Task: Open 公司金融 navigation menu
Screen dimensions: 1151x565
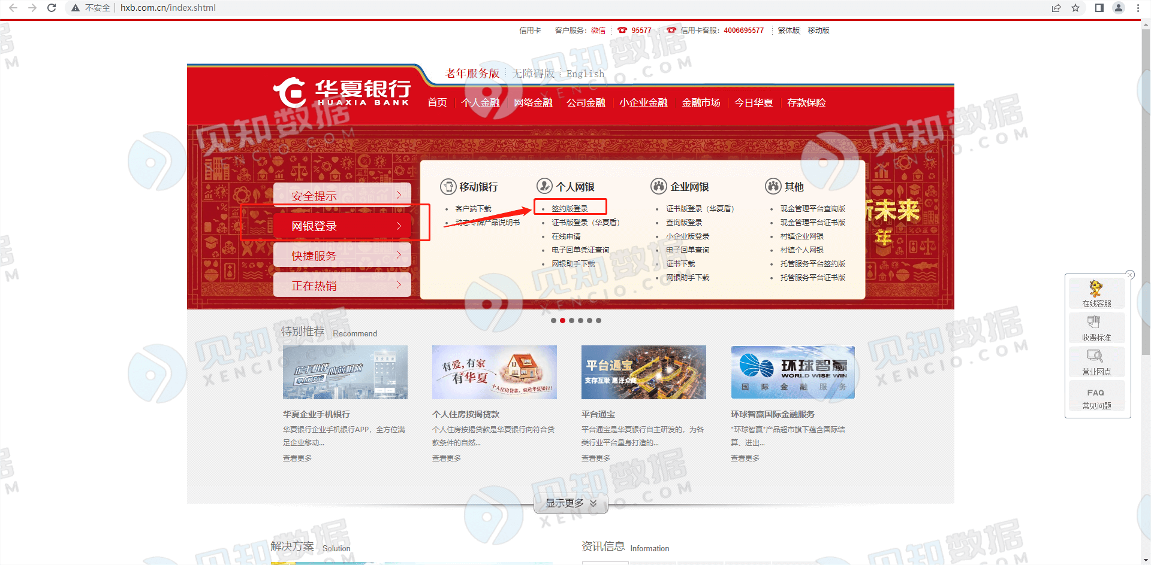Action: pos(586,102)
